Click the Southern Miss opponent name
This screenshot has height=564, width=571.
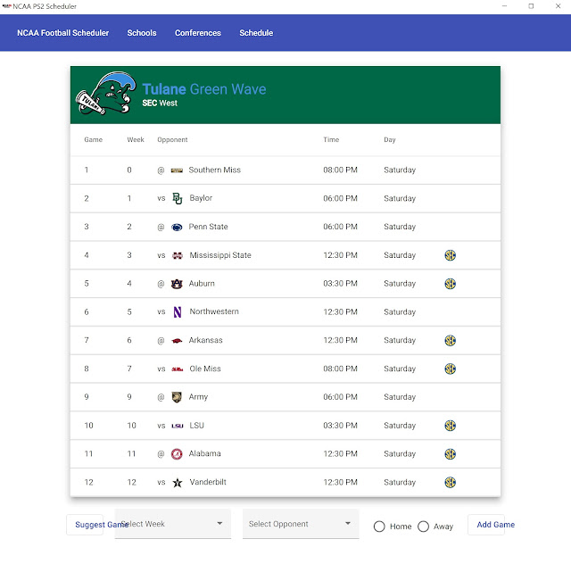pos(214,170)
